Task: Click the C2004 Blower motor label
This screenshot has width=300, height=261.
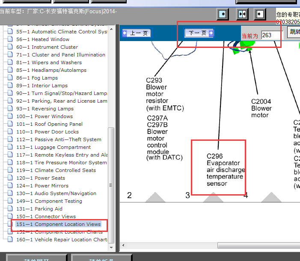Action: (261, 108)
